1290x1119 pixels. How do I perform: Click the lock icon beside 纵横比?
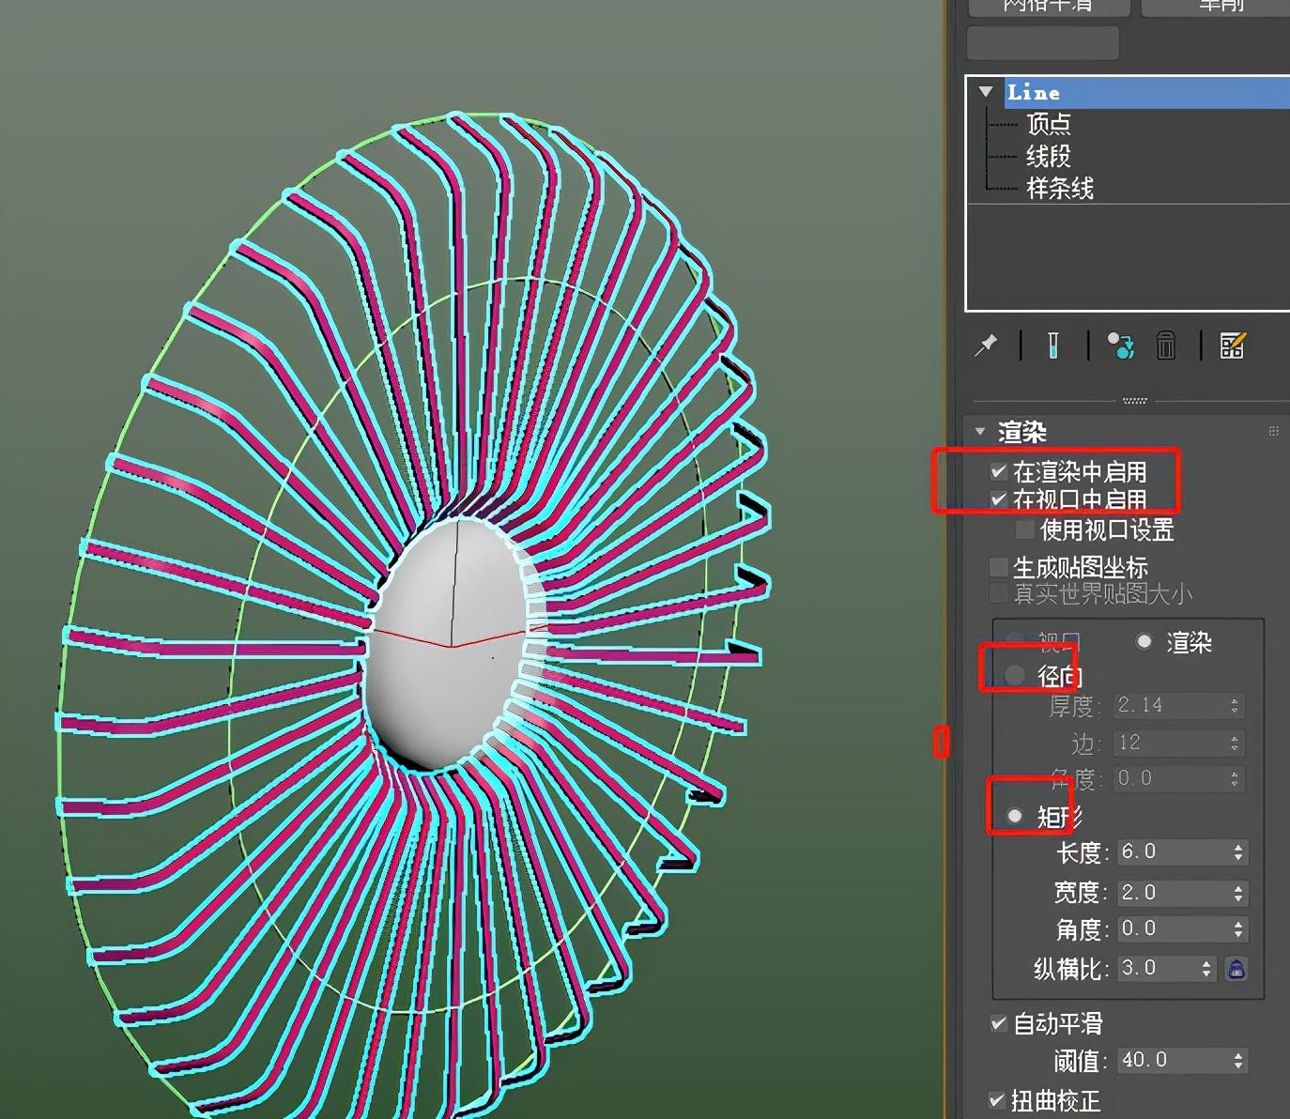(x=1236, y=969)
